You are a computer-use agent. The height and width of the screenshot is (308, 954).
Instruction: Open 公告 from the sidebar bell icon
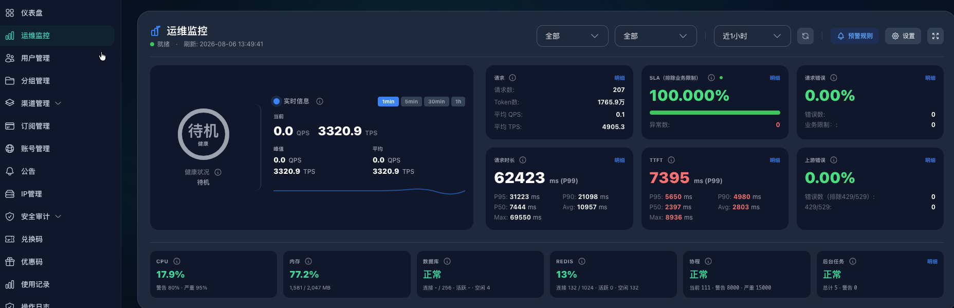28,171
